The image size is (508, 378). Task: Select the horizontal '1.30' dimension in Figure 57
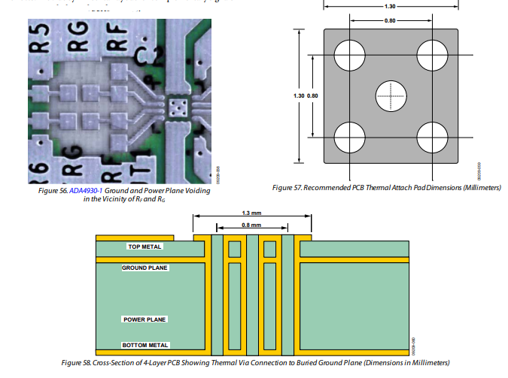point(390,6)
